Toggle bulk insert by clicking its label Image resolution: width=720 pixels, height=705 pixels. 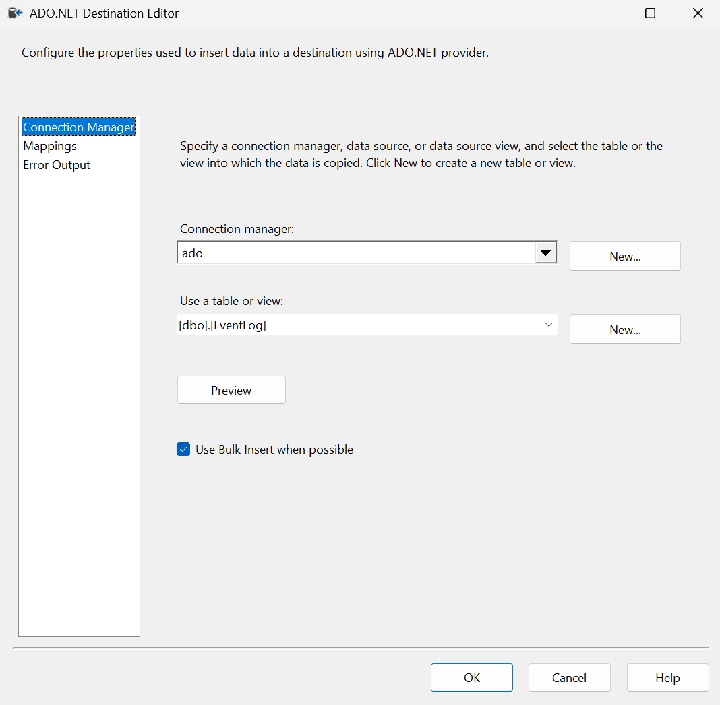tap(274, 449)
